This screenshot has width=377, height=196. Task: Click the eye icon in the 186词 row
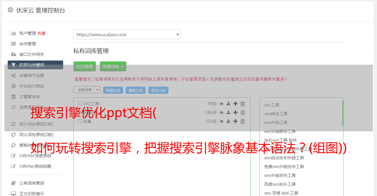coord(222,113)
